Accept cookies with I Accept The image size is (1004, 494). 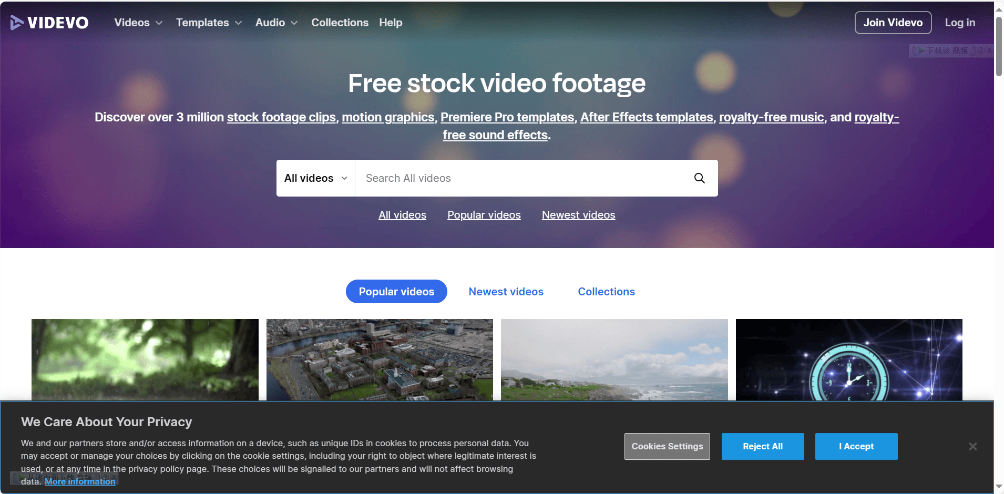point(856,446)
